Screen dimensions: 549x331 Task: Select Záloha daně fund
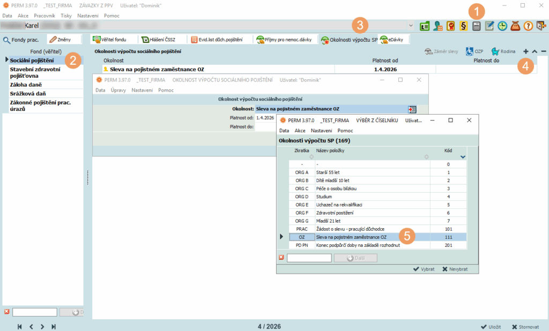tap(46, 85)
